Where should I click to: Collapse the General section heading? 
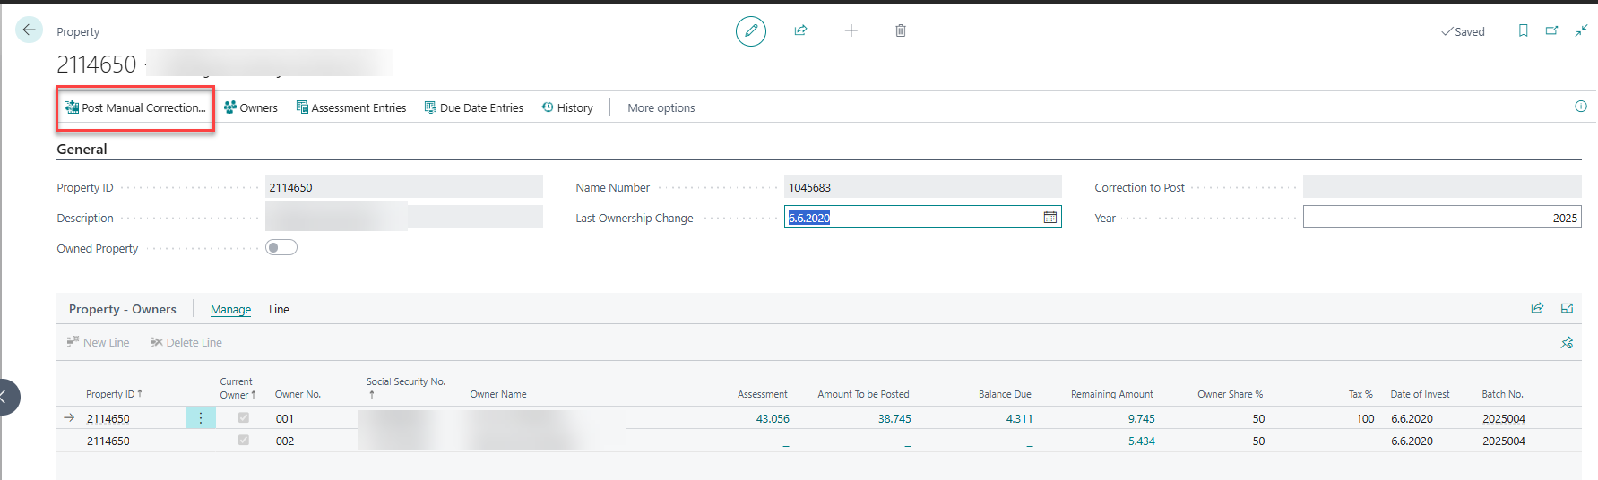click(x=82, y=150)
